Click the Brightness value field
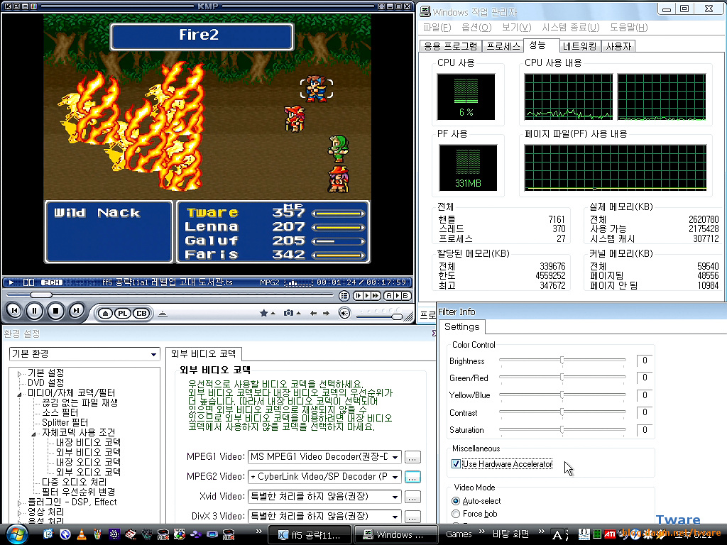The height and width of the screenshot is (545, 727). pos(645,360)
